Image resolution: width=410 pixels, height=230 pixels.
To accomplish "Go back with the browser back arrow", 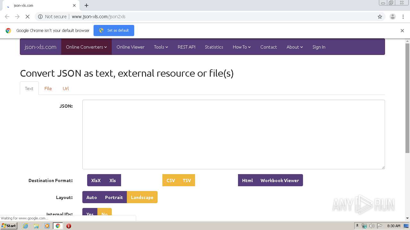I will click(x=7, y=17).
